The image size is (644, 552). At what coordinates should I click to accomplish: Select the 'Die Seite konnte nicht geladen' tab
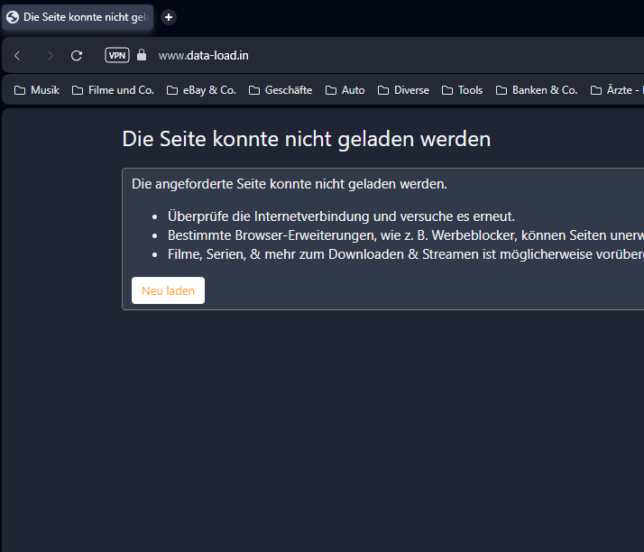[x=86, y=17]
